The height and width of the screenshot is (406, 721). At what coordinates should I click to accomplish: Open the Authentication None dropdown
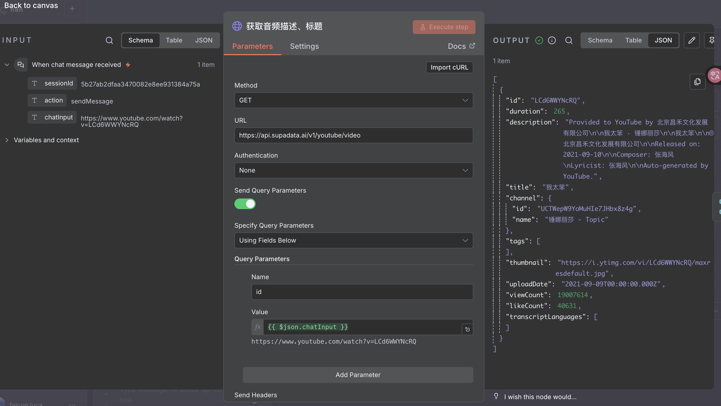coord(354,170)
